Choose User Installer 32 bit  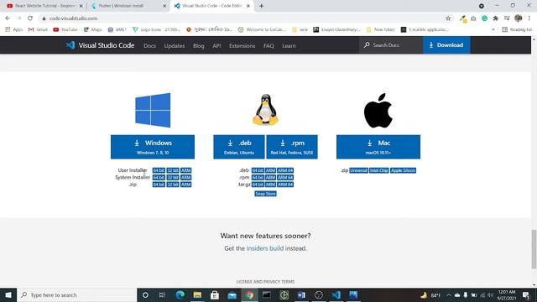173,170
